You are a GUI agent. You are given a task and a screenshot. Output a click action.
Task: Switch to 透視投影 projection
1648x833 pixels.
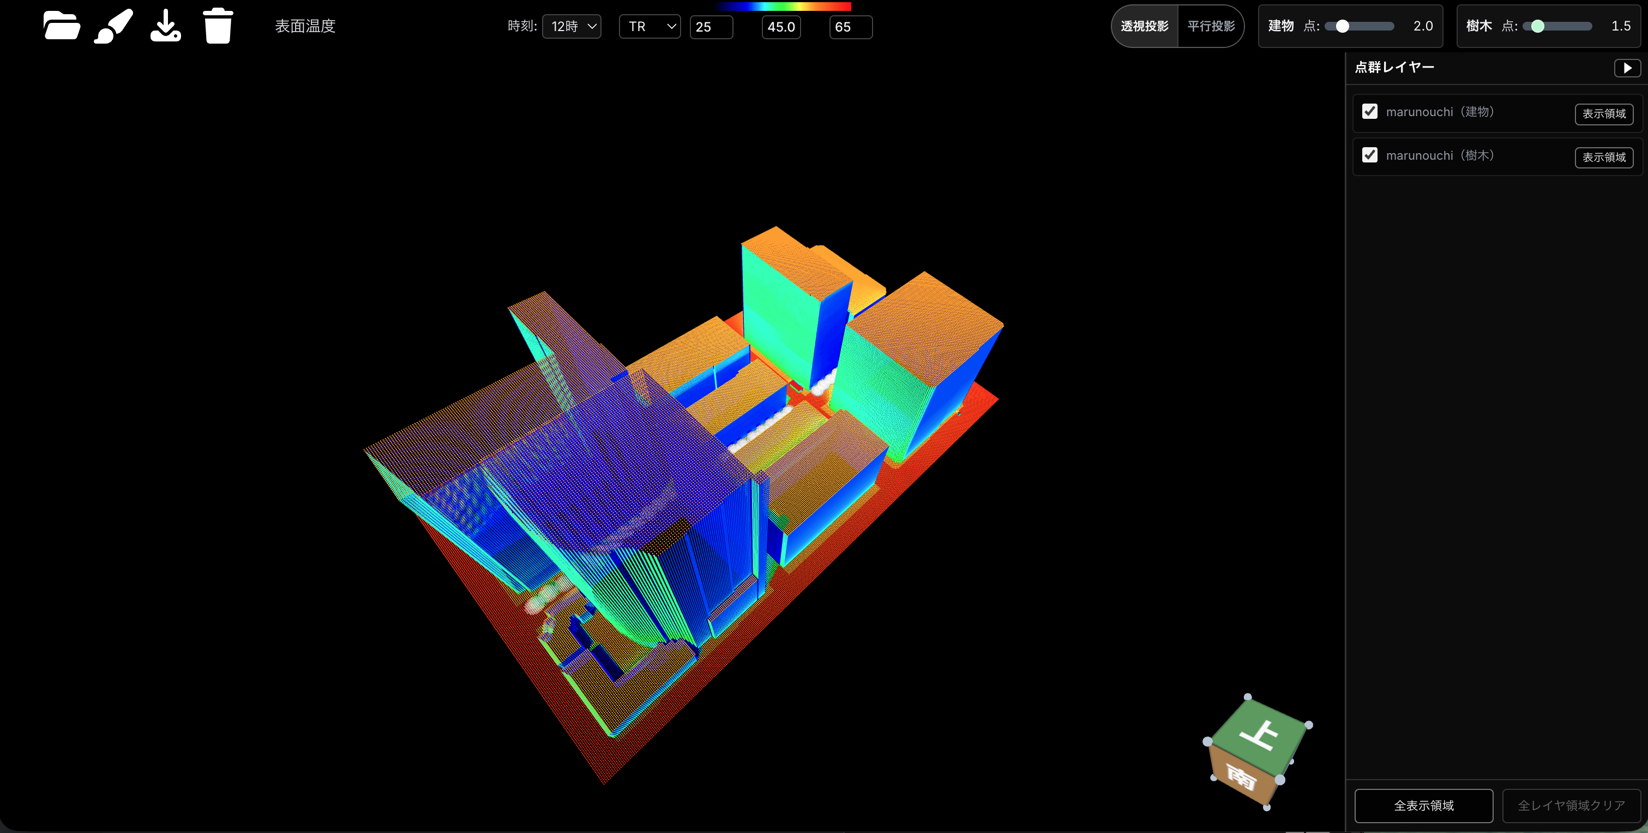pyautogui.click(x=1145, y=26)
